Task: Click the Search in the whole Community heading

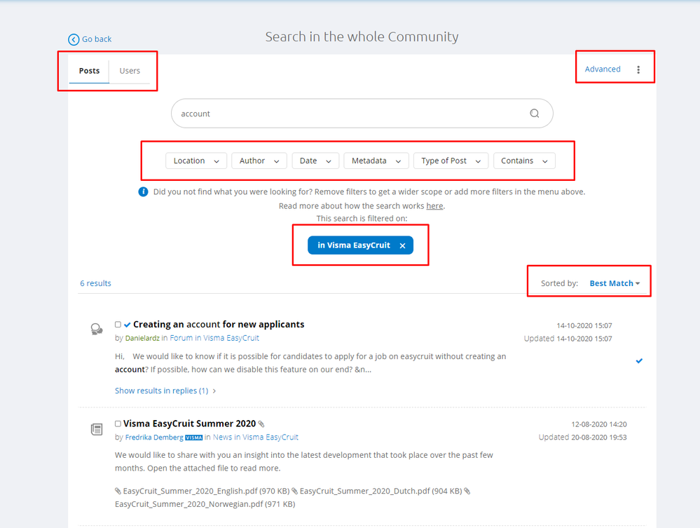Action: tap(362, 36)
